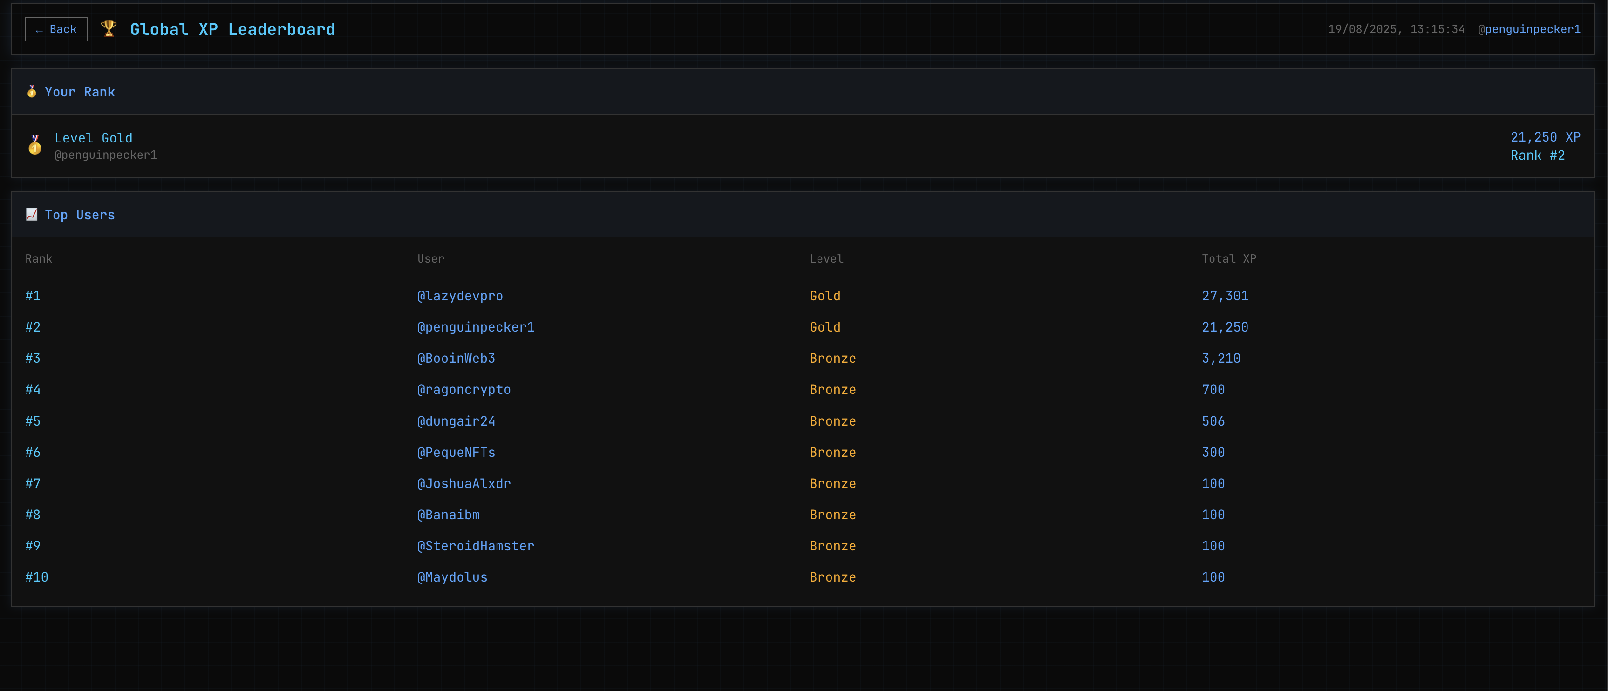Viewport: 1608px width, 691px height.
Task: Click the gold medal icon beside Level Gold
Action: point(35,145)
